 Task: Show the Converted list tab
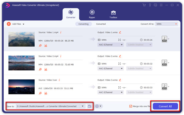click(101, 24)
